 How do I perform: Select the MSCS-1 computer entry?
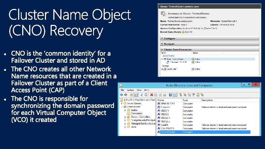point(165,111)
